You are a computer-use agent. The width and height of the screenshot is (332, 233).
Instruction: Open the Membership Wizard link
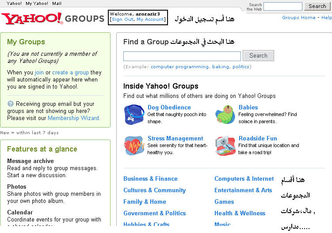73,118
